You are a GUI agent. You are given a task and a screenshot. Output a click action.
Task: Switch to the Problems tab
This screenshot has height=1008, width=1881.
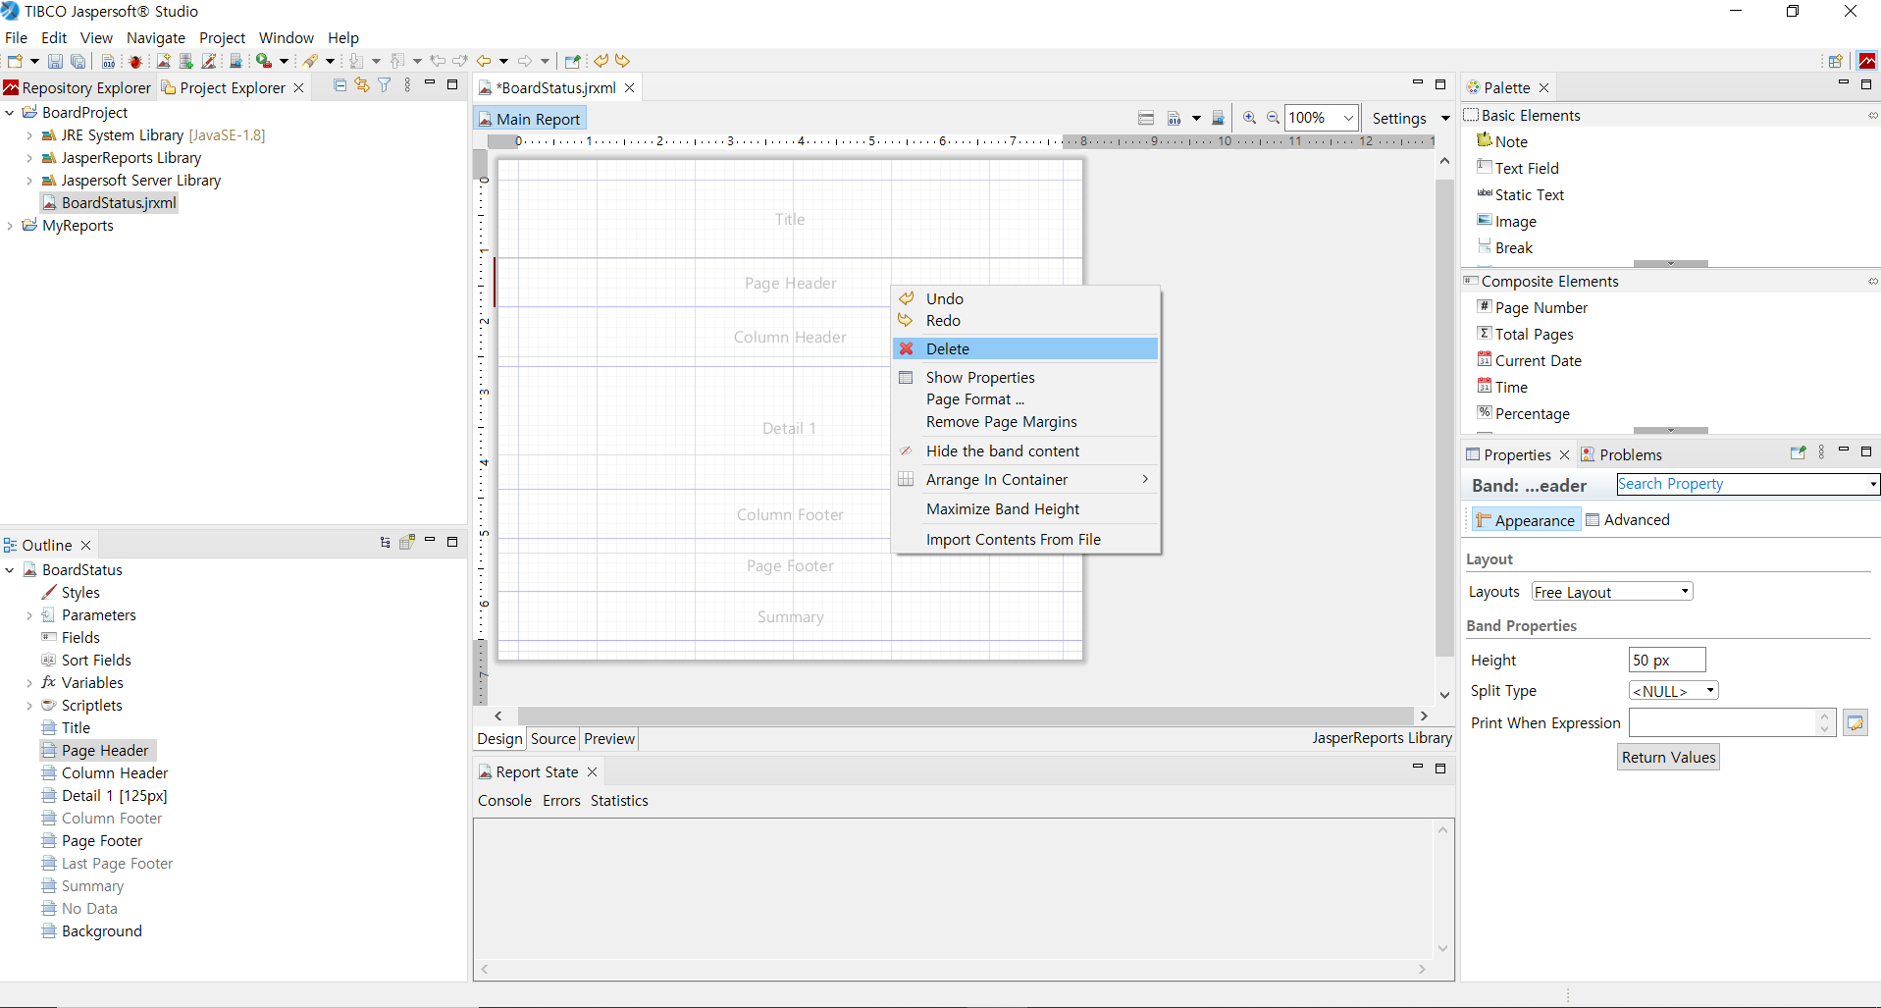click(1621, 454)
